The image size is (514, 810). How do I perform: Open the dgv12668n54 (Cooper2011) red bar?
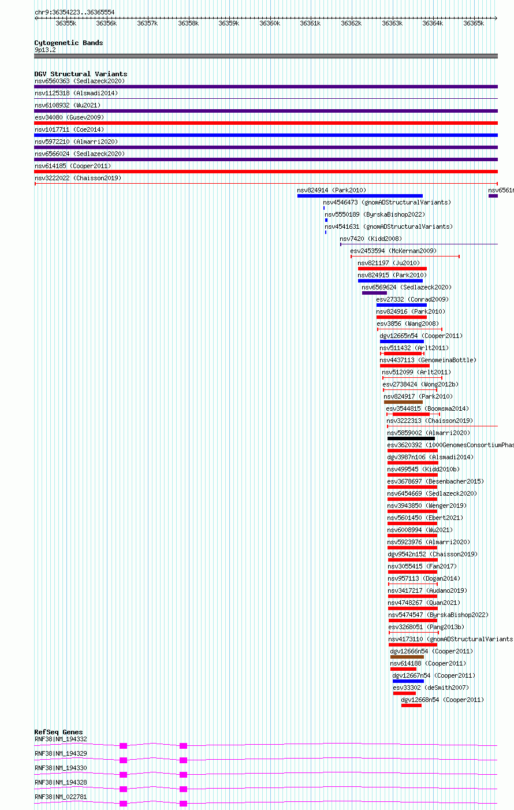point(411,705)
